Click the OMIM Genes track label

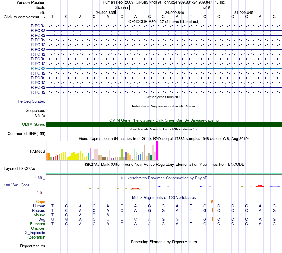[34, 125]
